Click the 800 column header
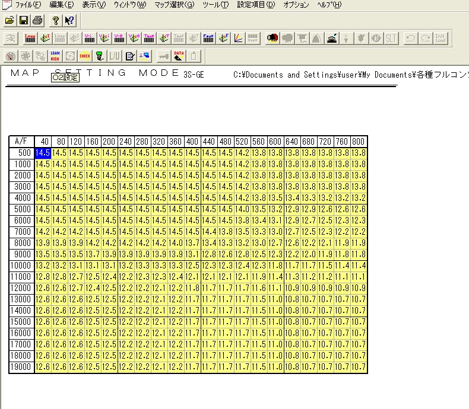Screen dimensions: 469x409 (x=359, y=141)
